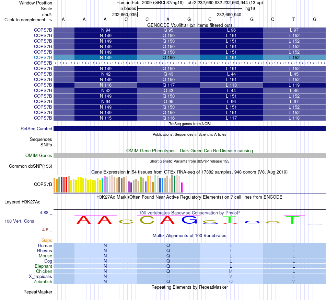326x300 pixels.
Task: Open the GTEx Gene Expression track title
Action: click(x=189, y=172)
